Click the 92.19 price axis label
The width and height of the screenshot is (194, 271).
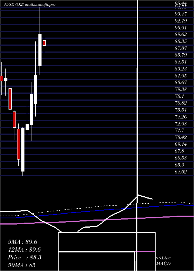click(x=181, y=21)
